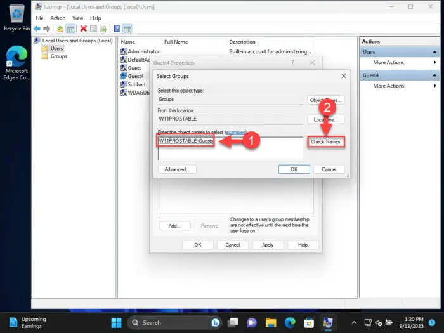Click the red Delete toolbar icon
Image resolution: width=444 pixels, height=333 pixels.
pyautogui.click(x=83, y=29)
